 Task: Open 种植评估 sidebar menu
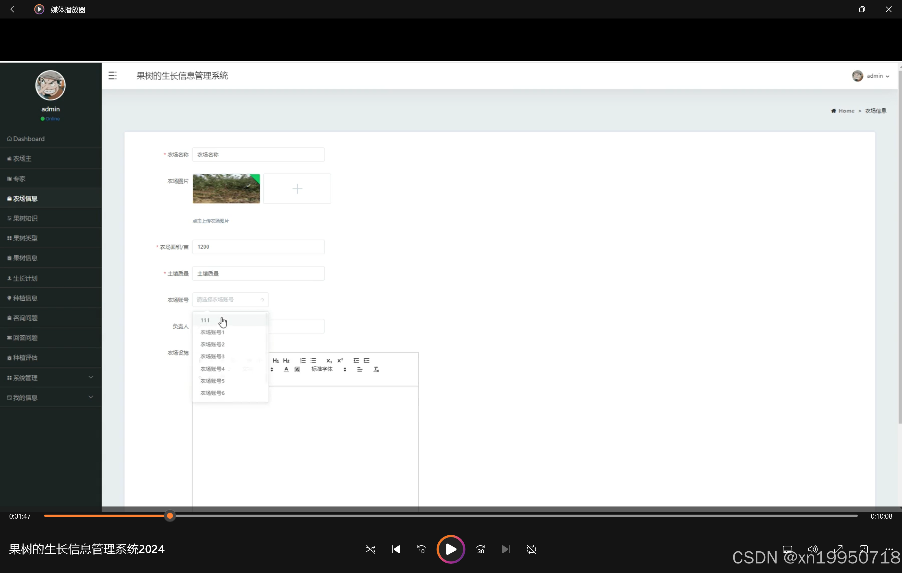(51, 358)
